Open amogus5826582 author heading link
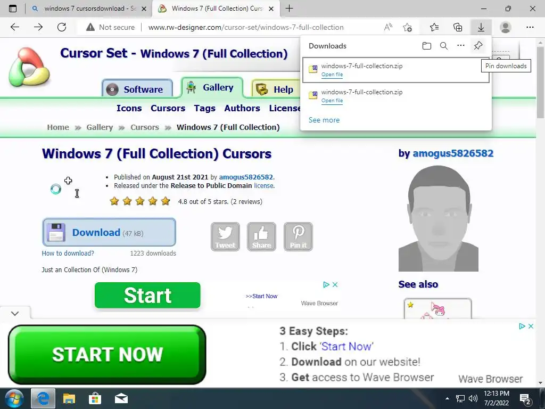Image resolution: width=545 pixels, height=409 pixels. click(453, 153)
